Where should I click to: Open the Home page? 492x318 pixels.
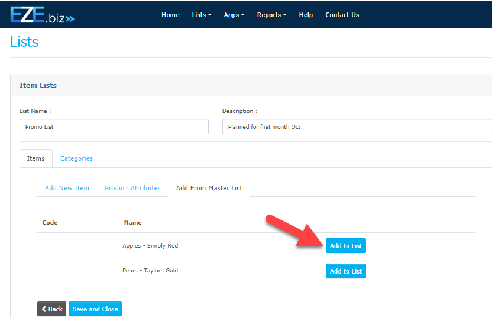point(170,15)
